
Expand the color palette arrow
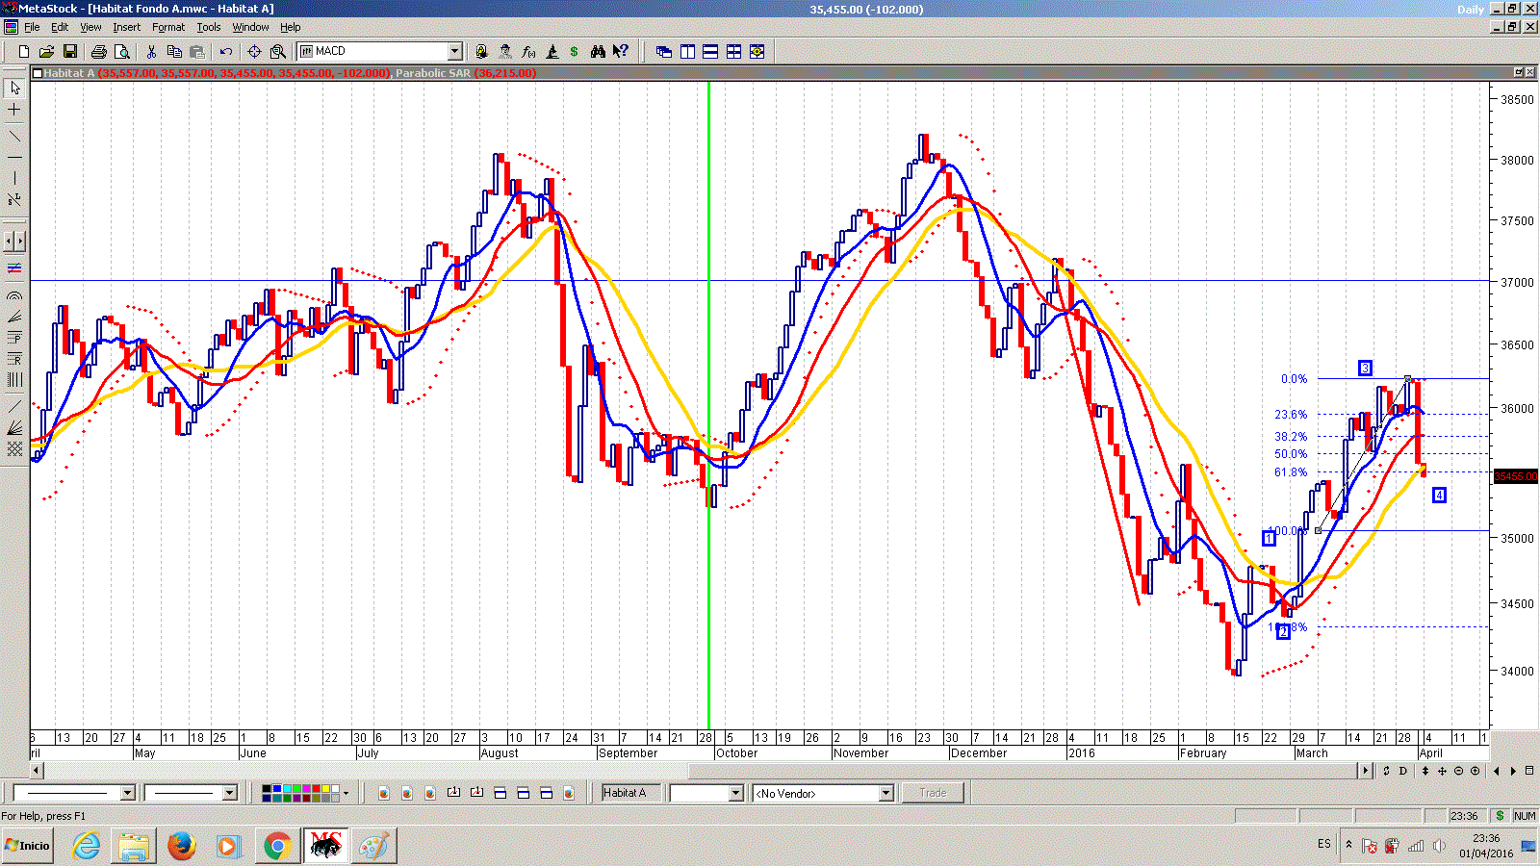(x=346, y=793)
